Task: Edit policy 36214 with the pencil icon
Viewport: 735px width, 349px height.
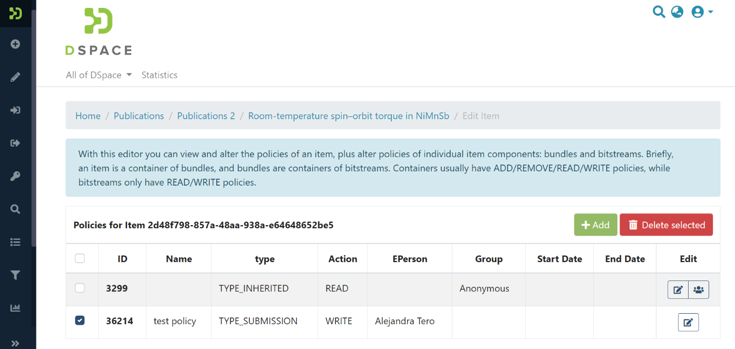Action: point(688,322)
